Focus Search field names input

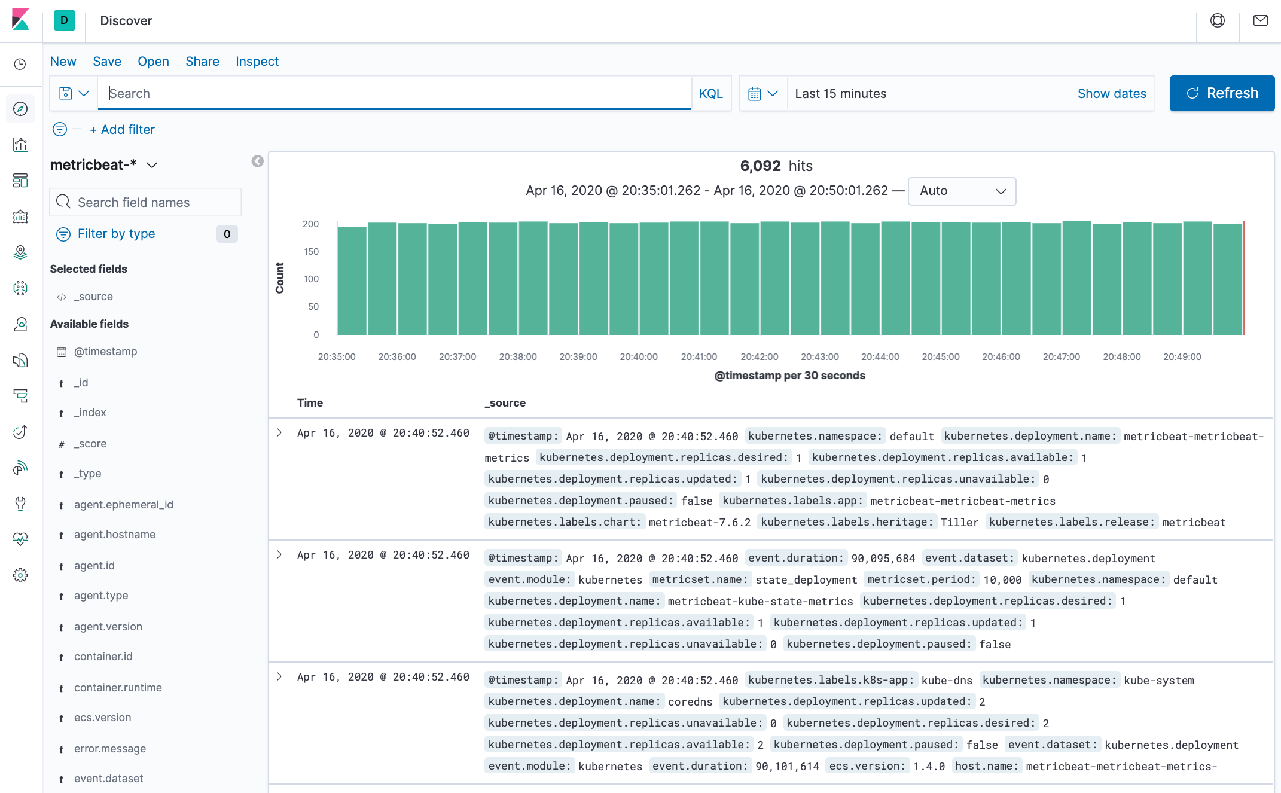pos(145,202)
